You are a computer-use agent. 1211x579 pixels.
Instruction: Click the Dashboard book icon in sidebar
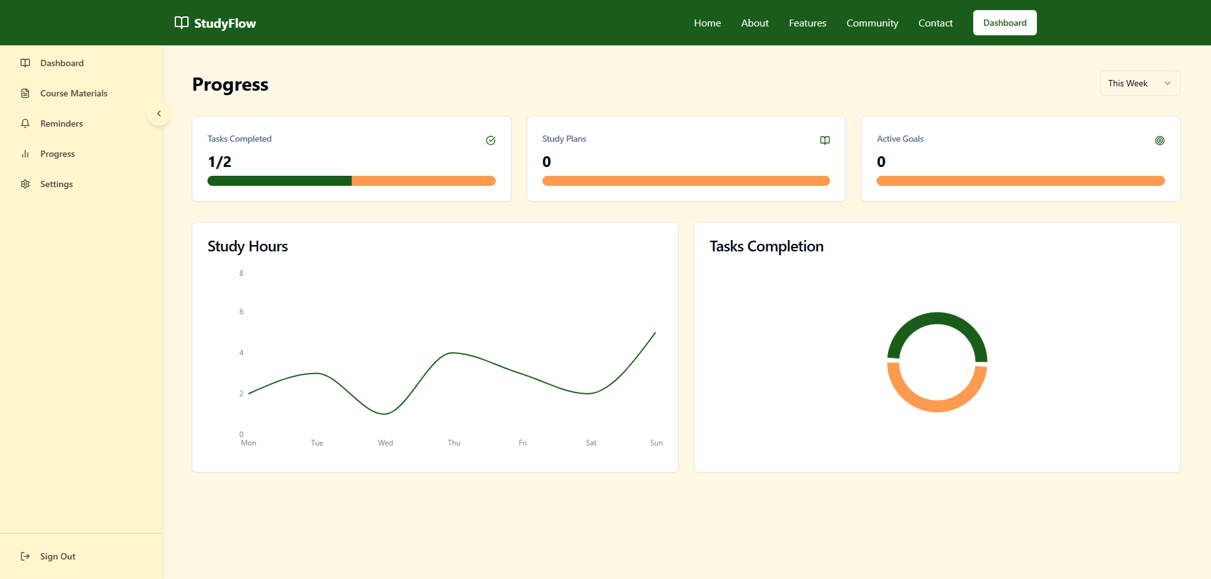click(25, 63)
